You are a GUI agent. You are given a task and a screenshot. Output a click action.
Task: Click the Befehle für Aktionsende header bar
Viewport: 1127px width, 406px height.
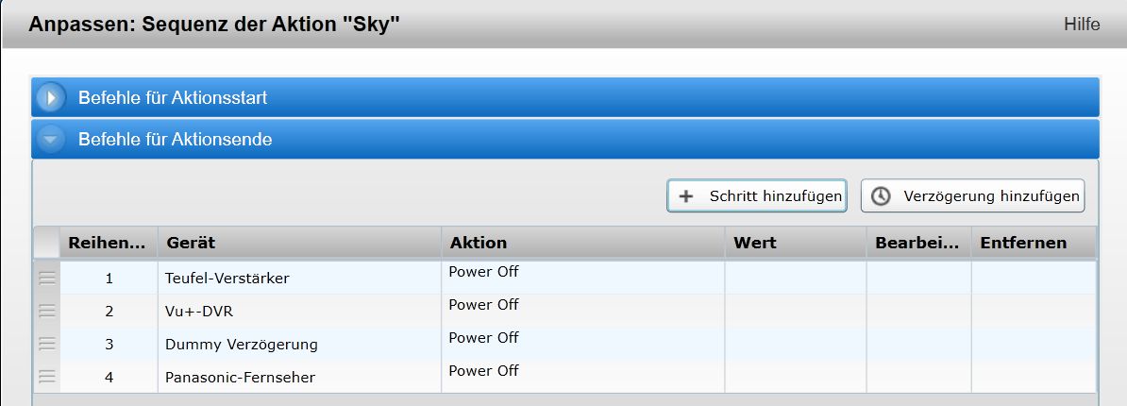566,140
